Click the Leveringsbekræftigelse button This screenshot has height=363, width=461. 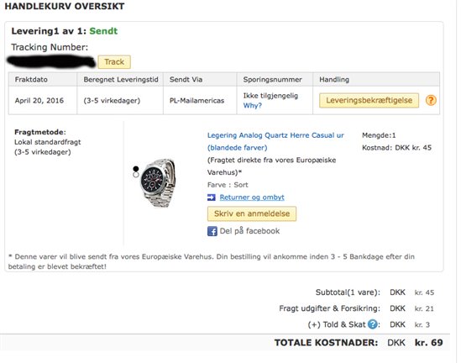369,101
